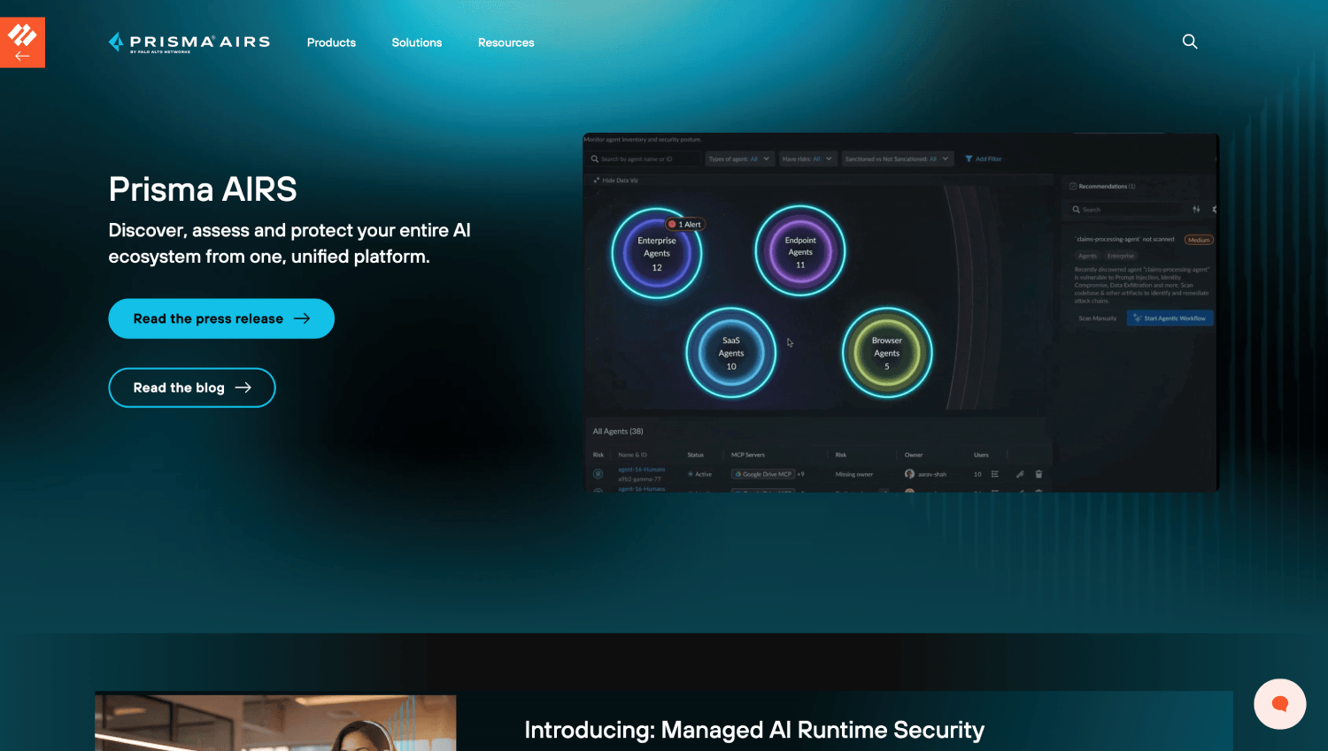Click the Users column header
Image resolution: width=1328 pixels, height=751 pixels.
(981, 455)
